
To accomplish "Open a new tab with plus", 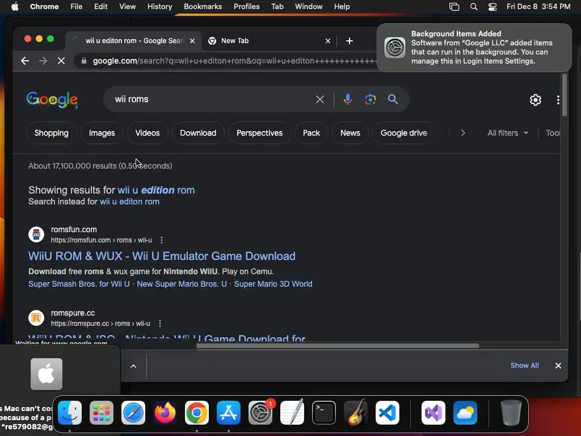I will click(350, 41).
